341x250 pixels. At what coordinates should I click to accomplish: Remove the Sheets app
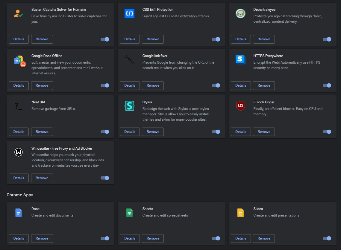click(153, 238)
